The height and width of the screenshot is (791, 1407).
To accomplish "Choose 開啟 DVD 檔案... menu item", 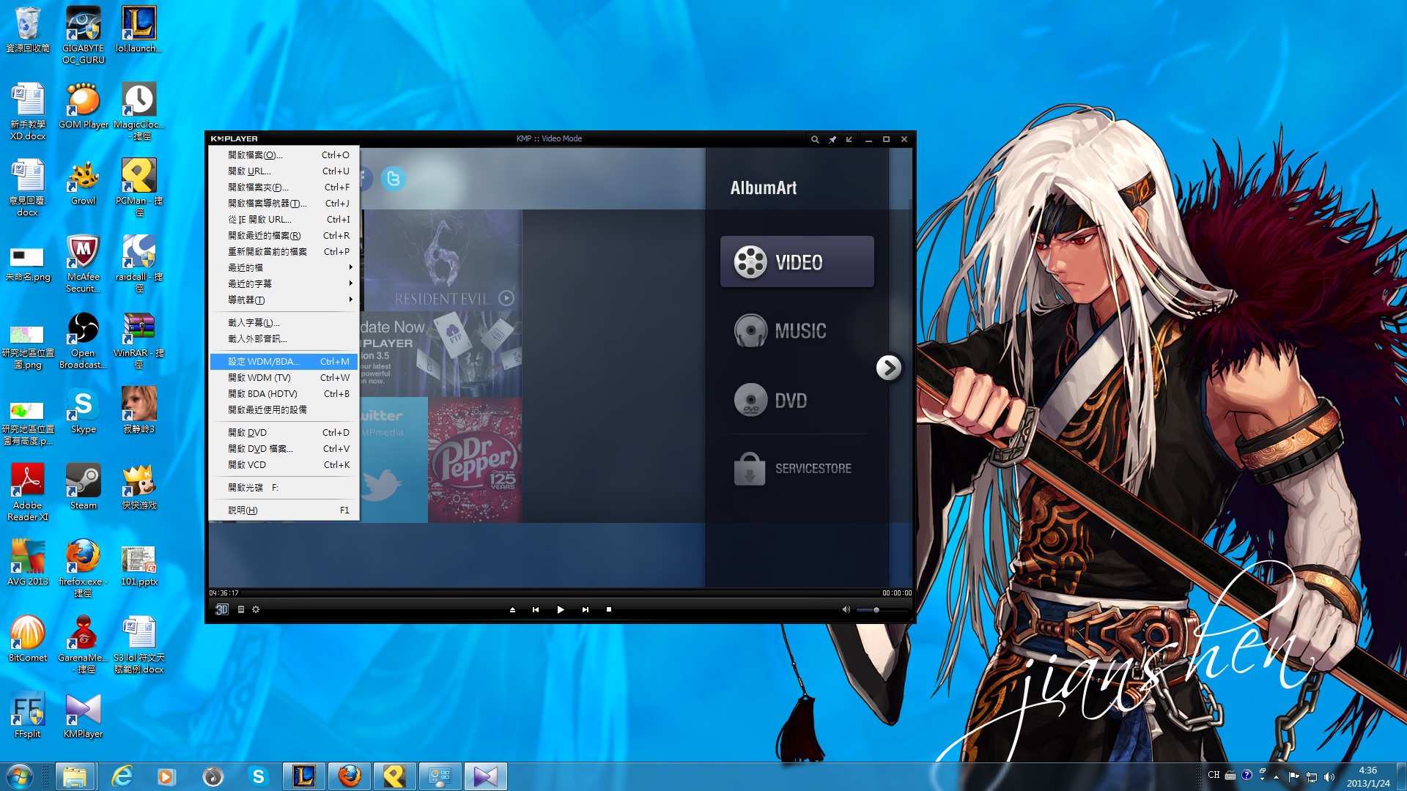I will pyautogui.click(x=284, y=449).
